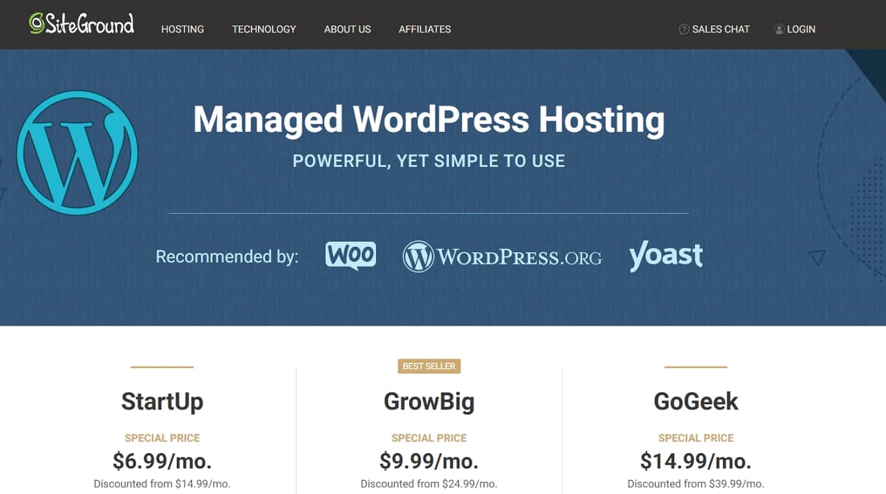Image resolution: width=886 pixels, height=494 pixels.
Task: Click the $9.99/mo. price
Action: pos(429,461)
